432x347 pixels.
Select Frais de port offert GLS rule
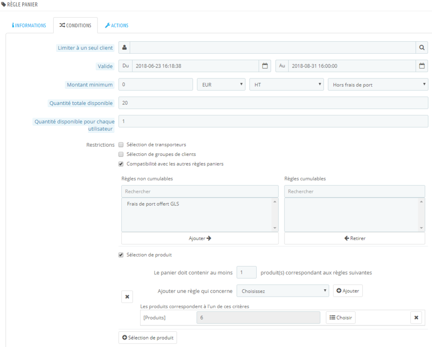point(153,204)
